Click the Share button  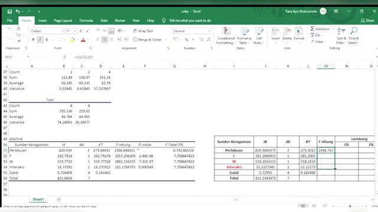tap(367, 21)
